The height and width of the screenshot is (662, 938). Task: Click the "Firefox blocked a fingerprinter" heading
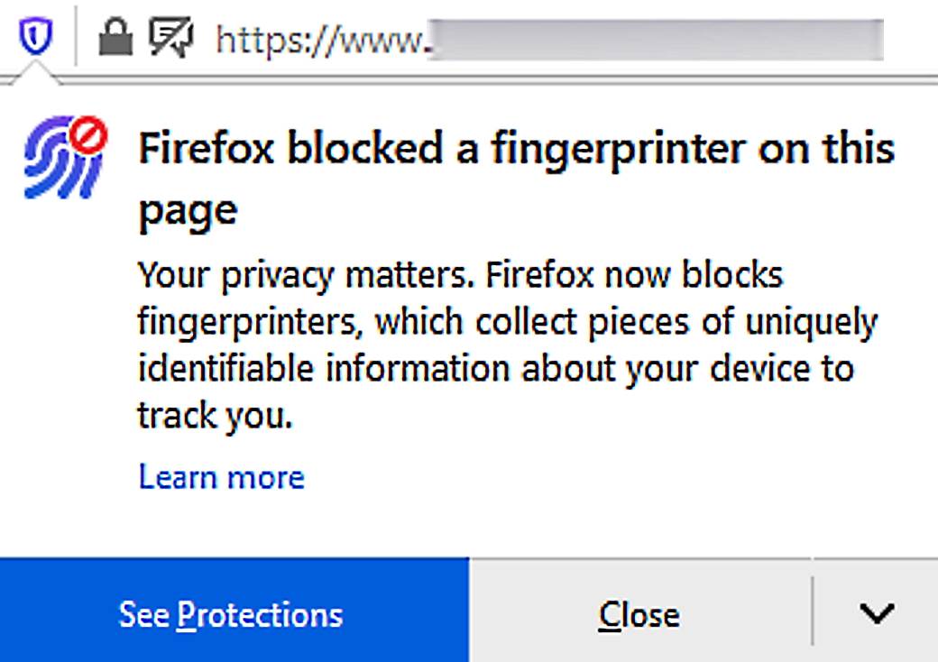pyautogui.click(x=516, y=149)
